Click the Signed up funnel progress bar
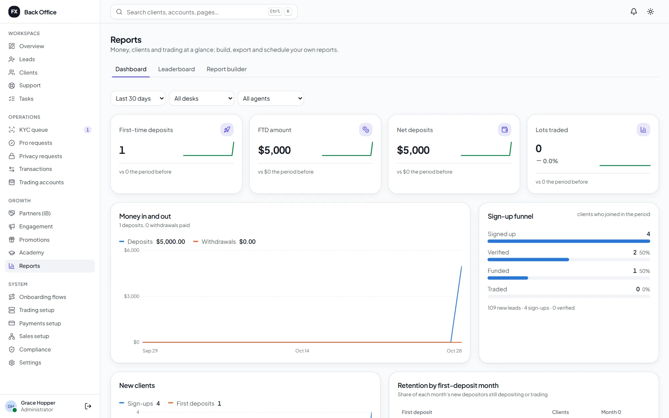Image resolution: width=669 pixels, height=418 pixels. (569, 241)
